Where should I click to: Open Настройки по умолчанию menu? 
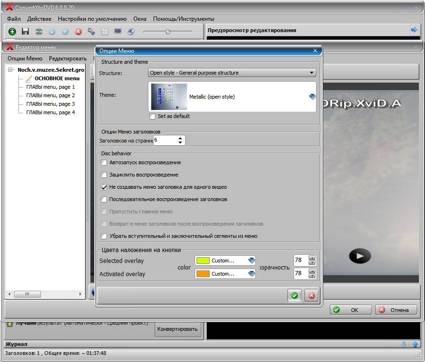pyautogui.click(x=92, y=19)
